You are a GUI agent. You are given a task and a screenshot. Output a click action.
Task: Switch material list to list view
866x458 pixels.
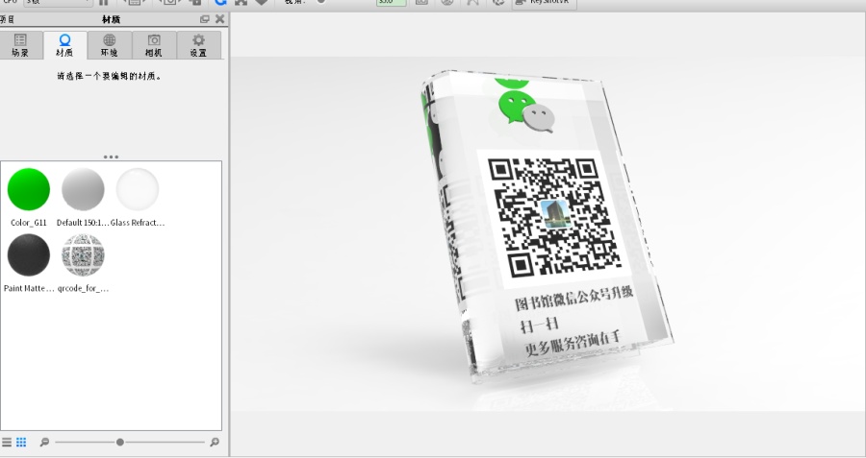7,442
